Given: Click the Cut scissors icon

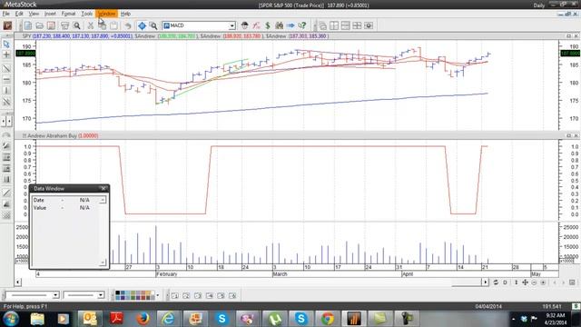Looking at the screenshot, I should 91,25.
